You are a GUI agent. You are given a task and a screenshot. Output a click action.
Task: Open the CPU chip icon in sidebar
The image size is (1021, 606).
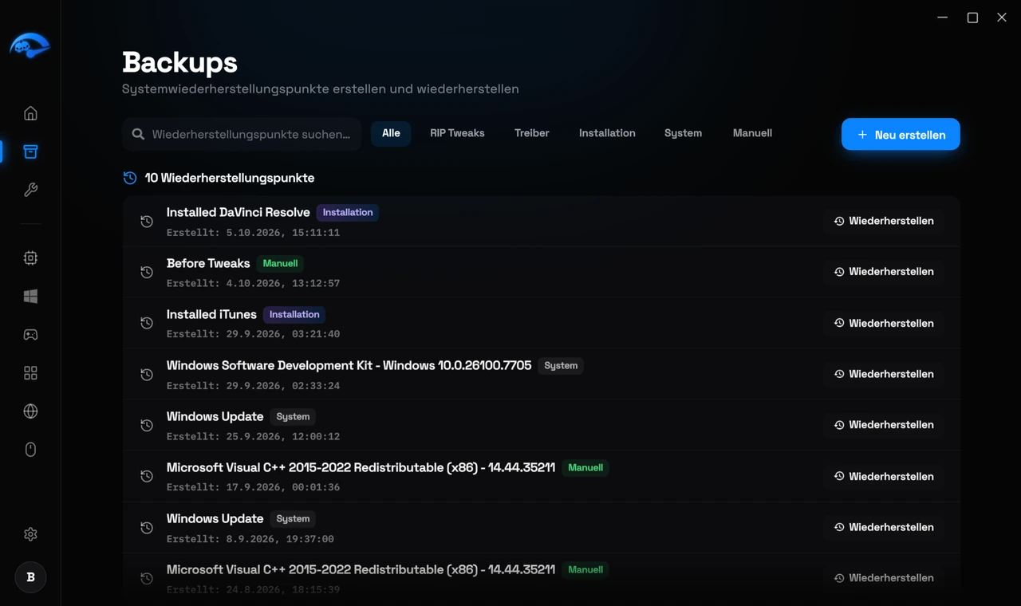pyautogui.click(x=30, y=258)
